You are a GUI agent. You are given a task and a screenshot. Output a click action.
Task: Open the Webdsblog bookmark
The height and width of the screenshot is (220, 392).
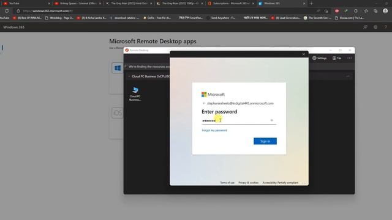click(59, 18)
